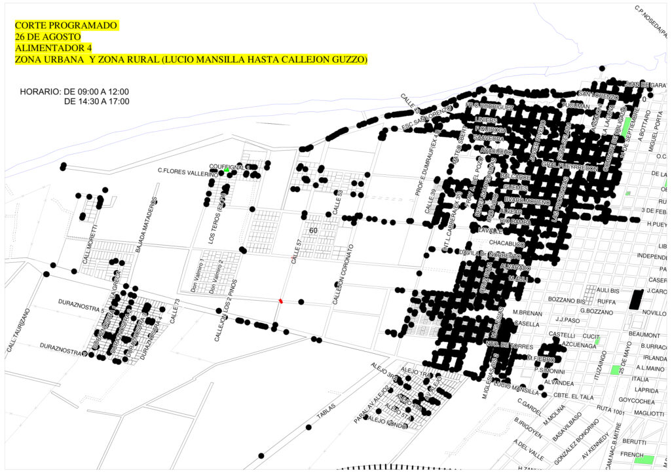Click the isolated black dot above Juan de Garay

602,68
